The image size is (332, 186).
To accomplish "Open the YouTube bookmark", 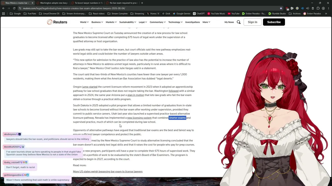I will [233, 14].
